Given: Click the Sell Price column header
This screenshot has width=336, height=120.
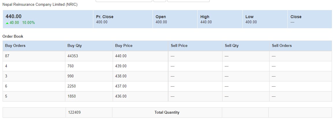Looking at the screenshot, I should 179,46.
